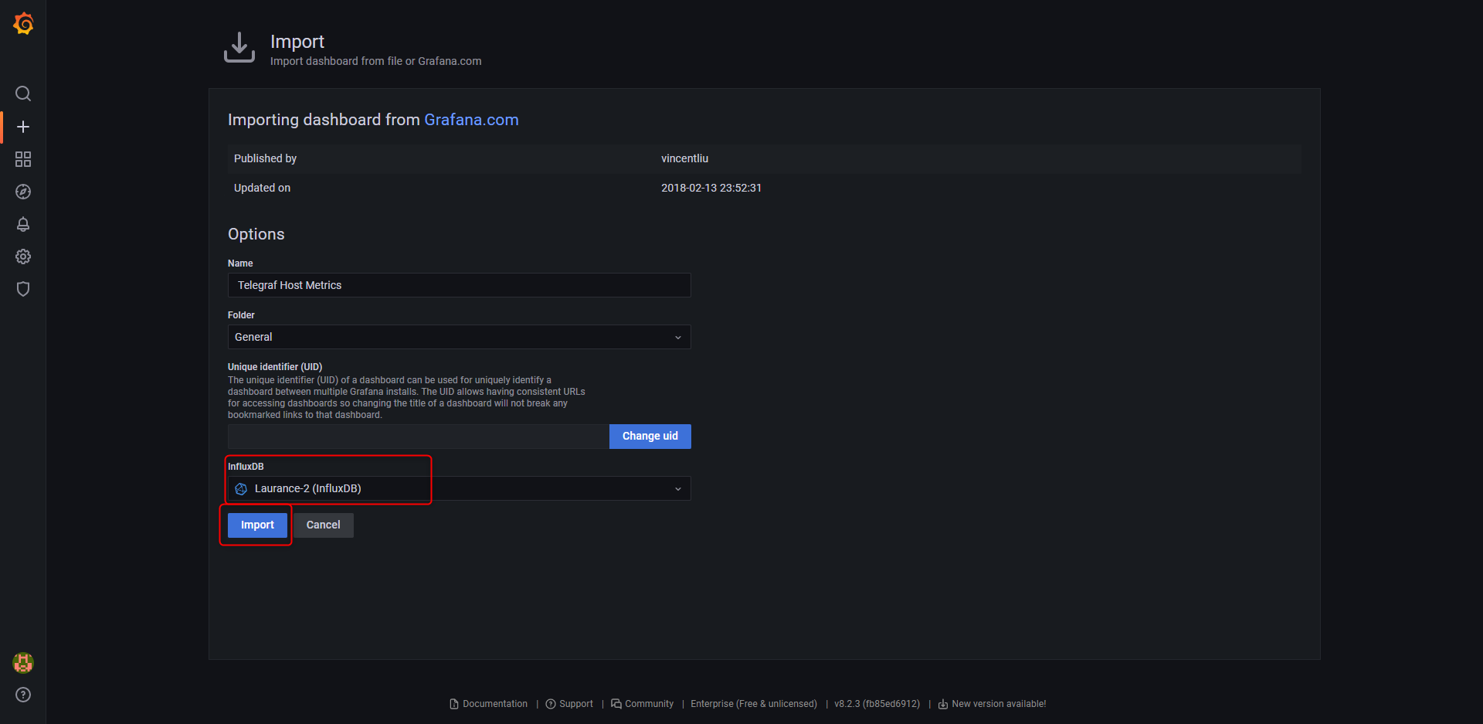Open Enterprise (Free & unlicensed) link

754,704
